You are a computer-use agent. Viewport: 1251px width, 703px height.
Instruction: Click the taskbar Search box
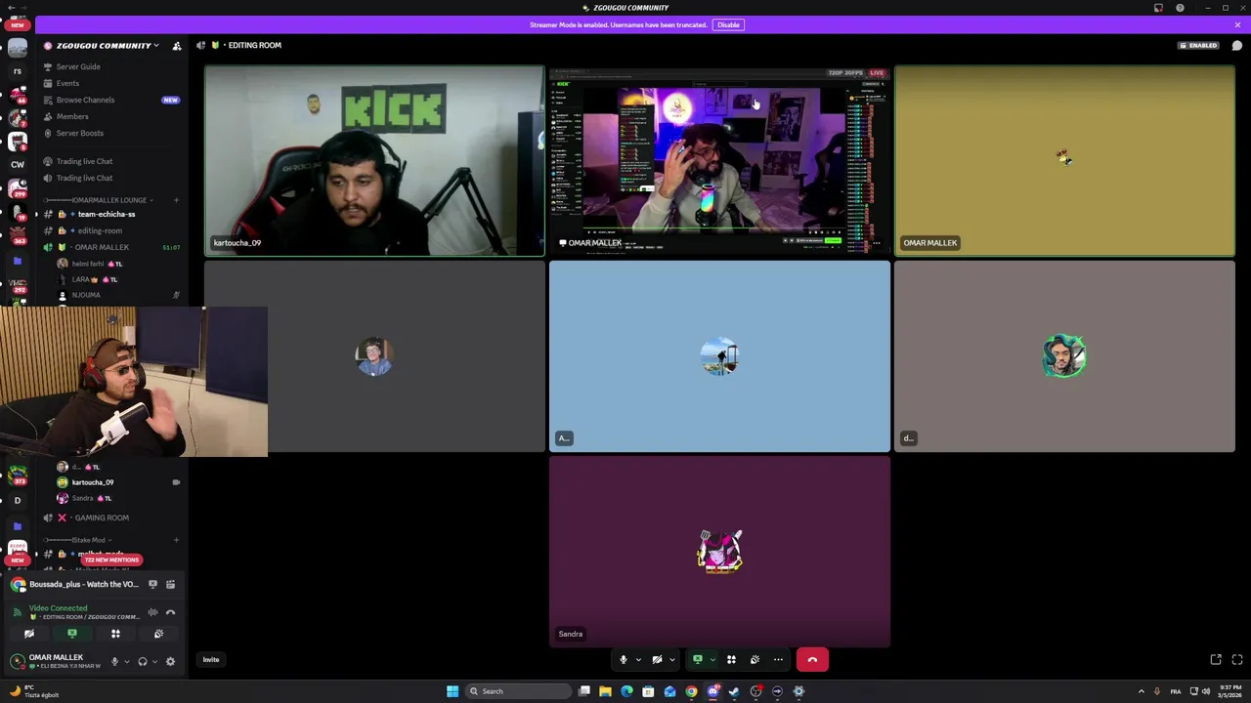(518, 691)
